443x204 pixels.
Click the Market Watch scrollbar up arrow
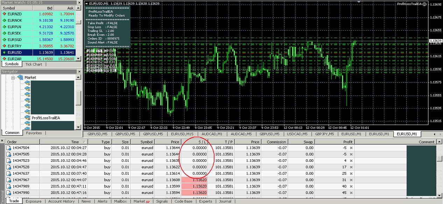coord(79,8)
